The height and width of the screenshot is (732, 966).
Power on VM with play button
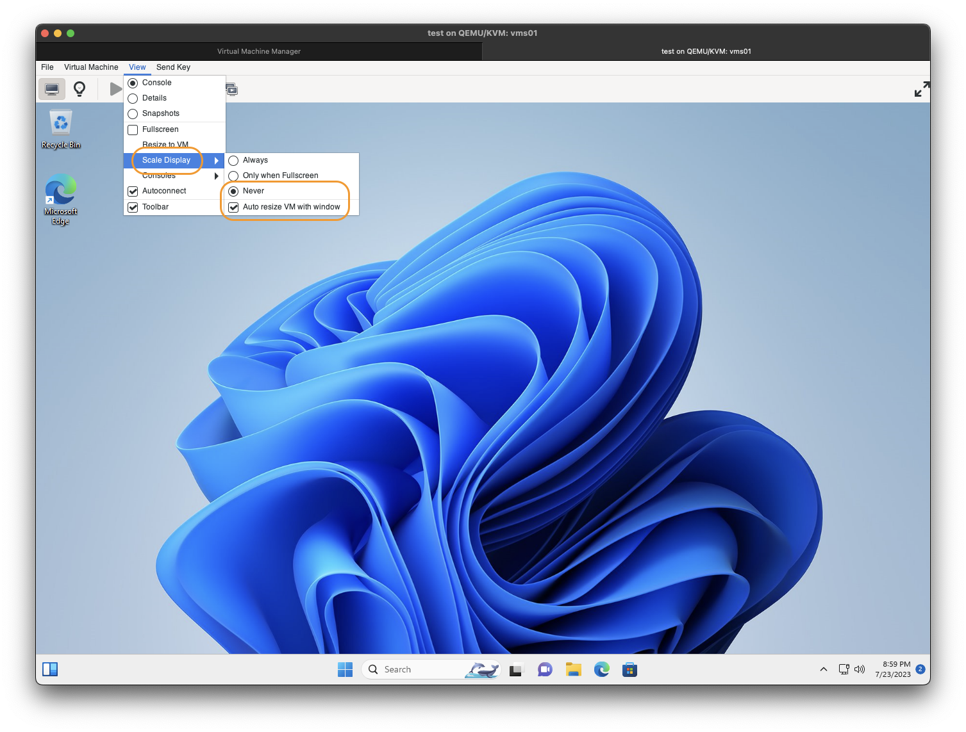click(115, 89)
